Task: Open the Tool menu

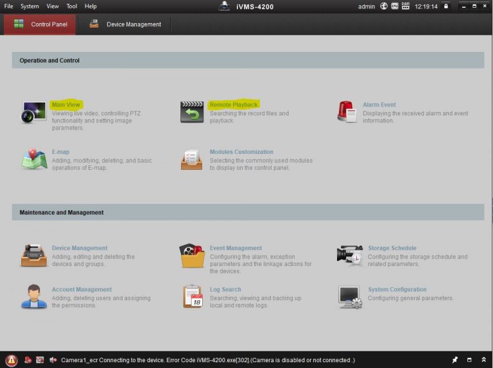Action: coord(72,6)
